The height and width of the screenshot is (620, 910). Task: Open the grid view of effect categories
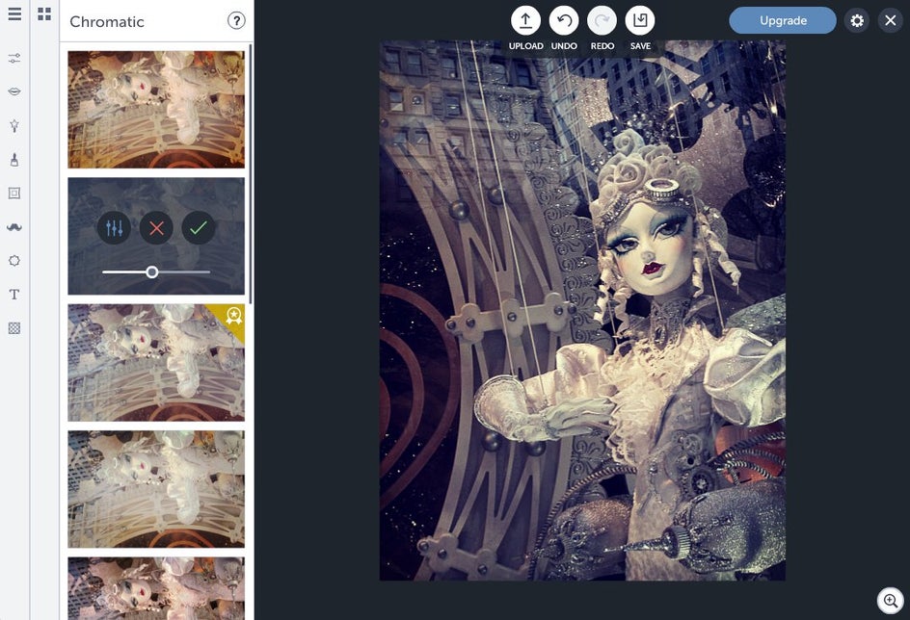coord(44,13)
